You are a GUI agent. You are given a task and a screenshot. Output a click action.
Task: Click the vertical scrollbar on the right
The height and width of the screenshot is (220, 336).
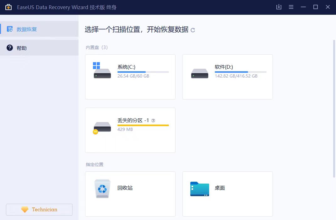tap(334, 107)
